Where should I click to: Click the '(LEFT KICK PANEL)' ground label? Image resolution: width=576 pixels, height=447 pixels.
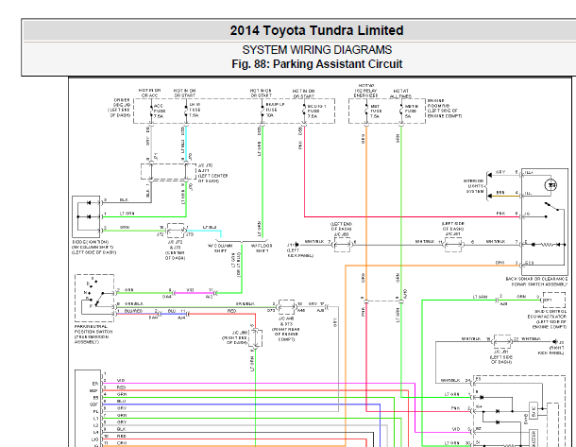300,253
